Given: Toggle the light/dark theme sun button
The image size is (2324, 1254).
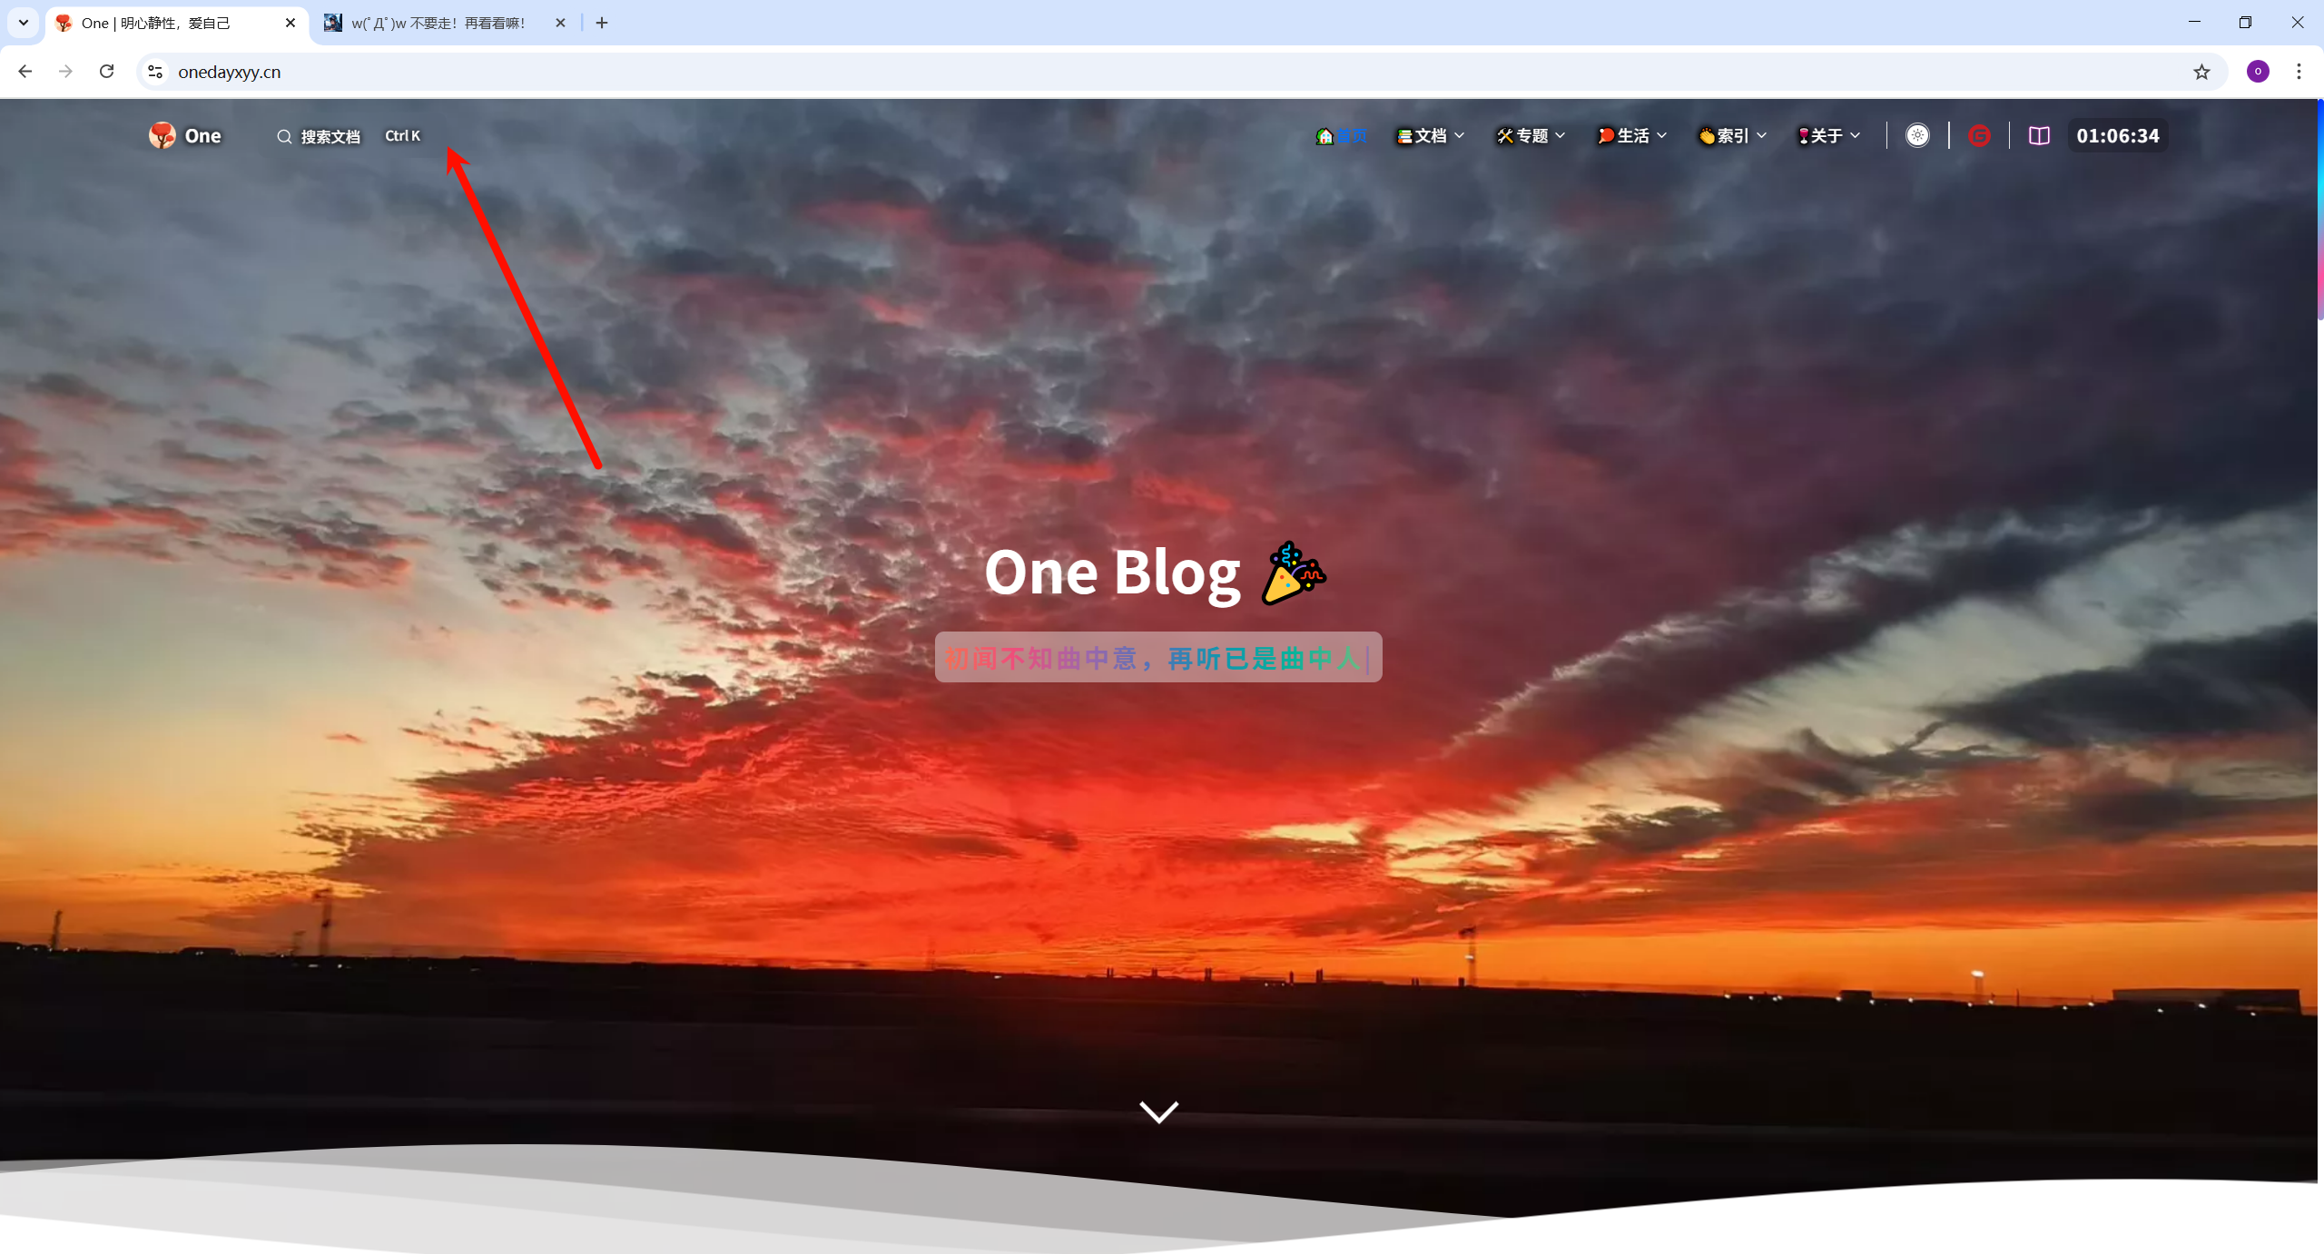Looking at the screenshot, I should 1916,135.
